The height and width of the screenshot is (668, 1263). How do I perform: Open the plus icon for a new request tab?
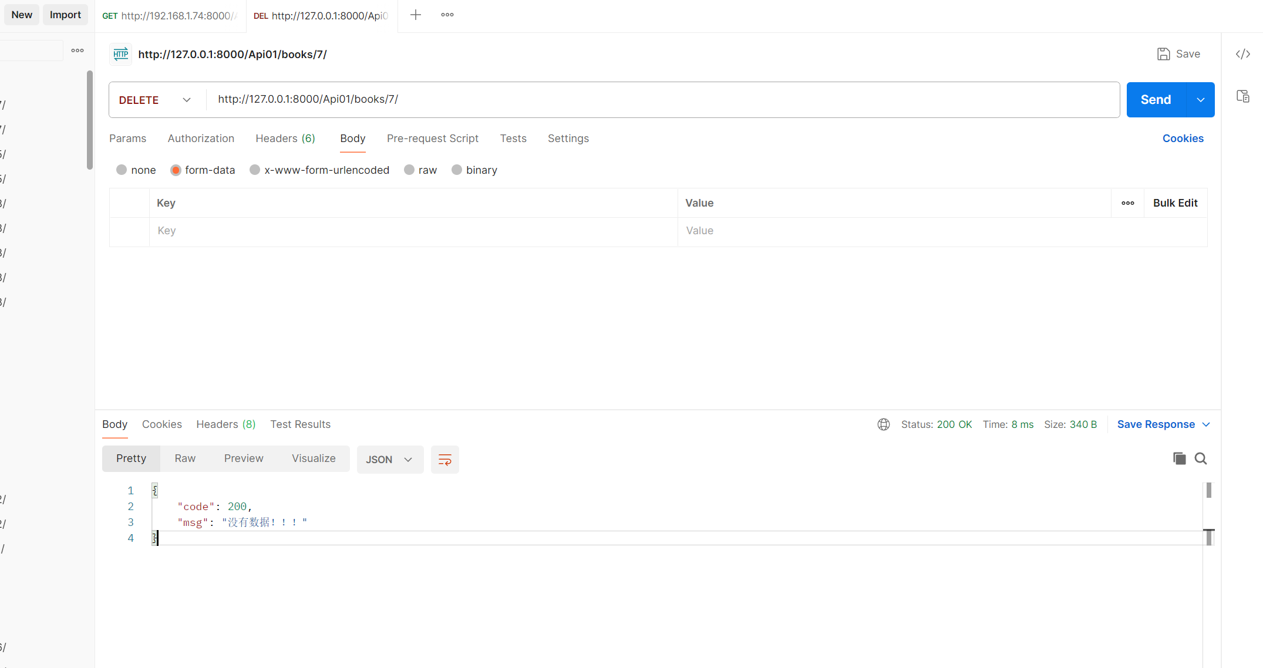pyautogui.click(x=416, y=15)
